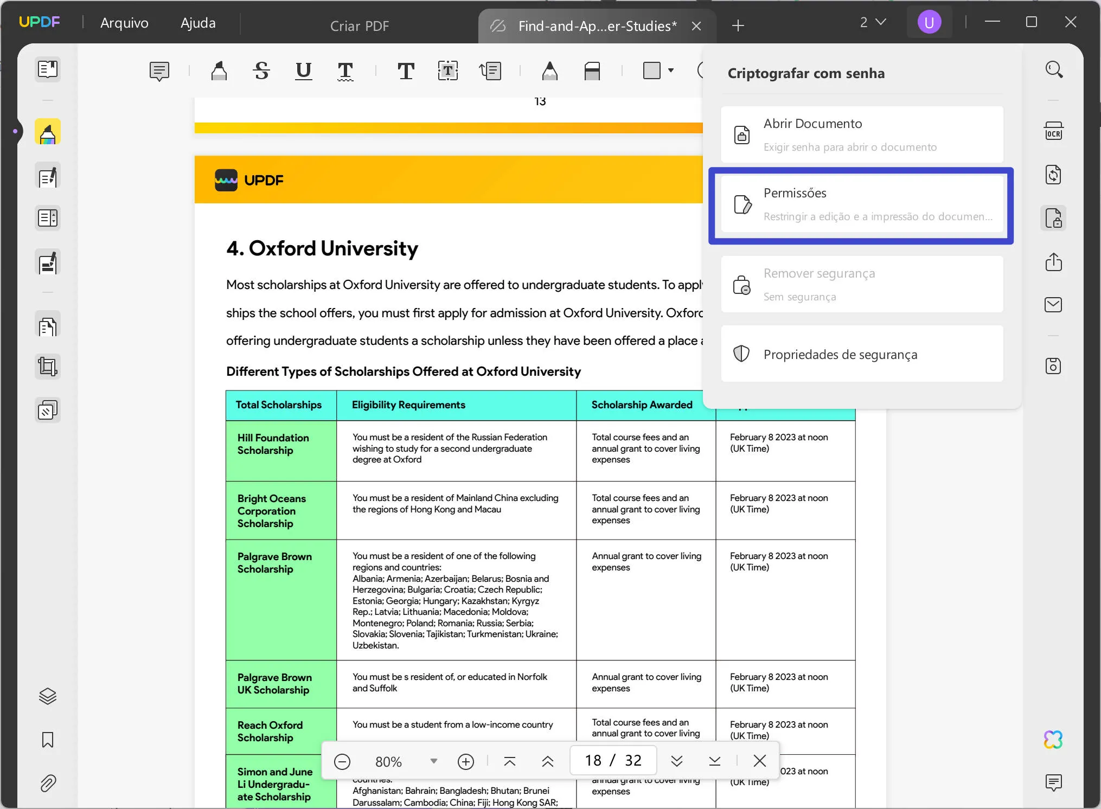
Task: Open the UPDF AI assistant icon
Action: tap(1054, 740)
